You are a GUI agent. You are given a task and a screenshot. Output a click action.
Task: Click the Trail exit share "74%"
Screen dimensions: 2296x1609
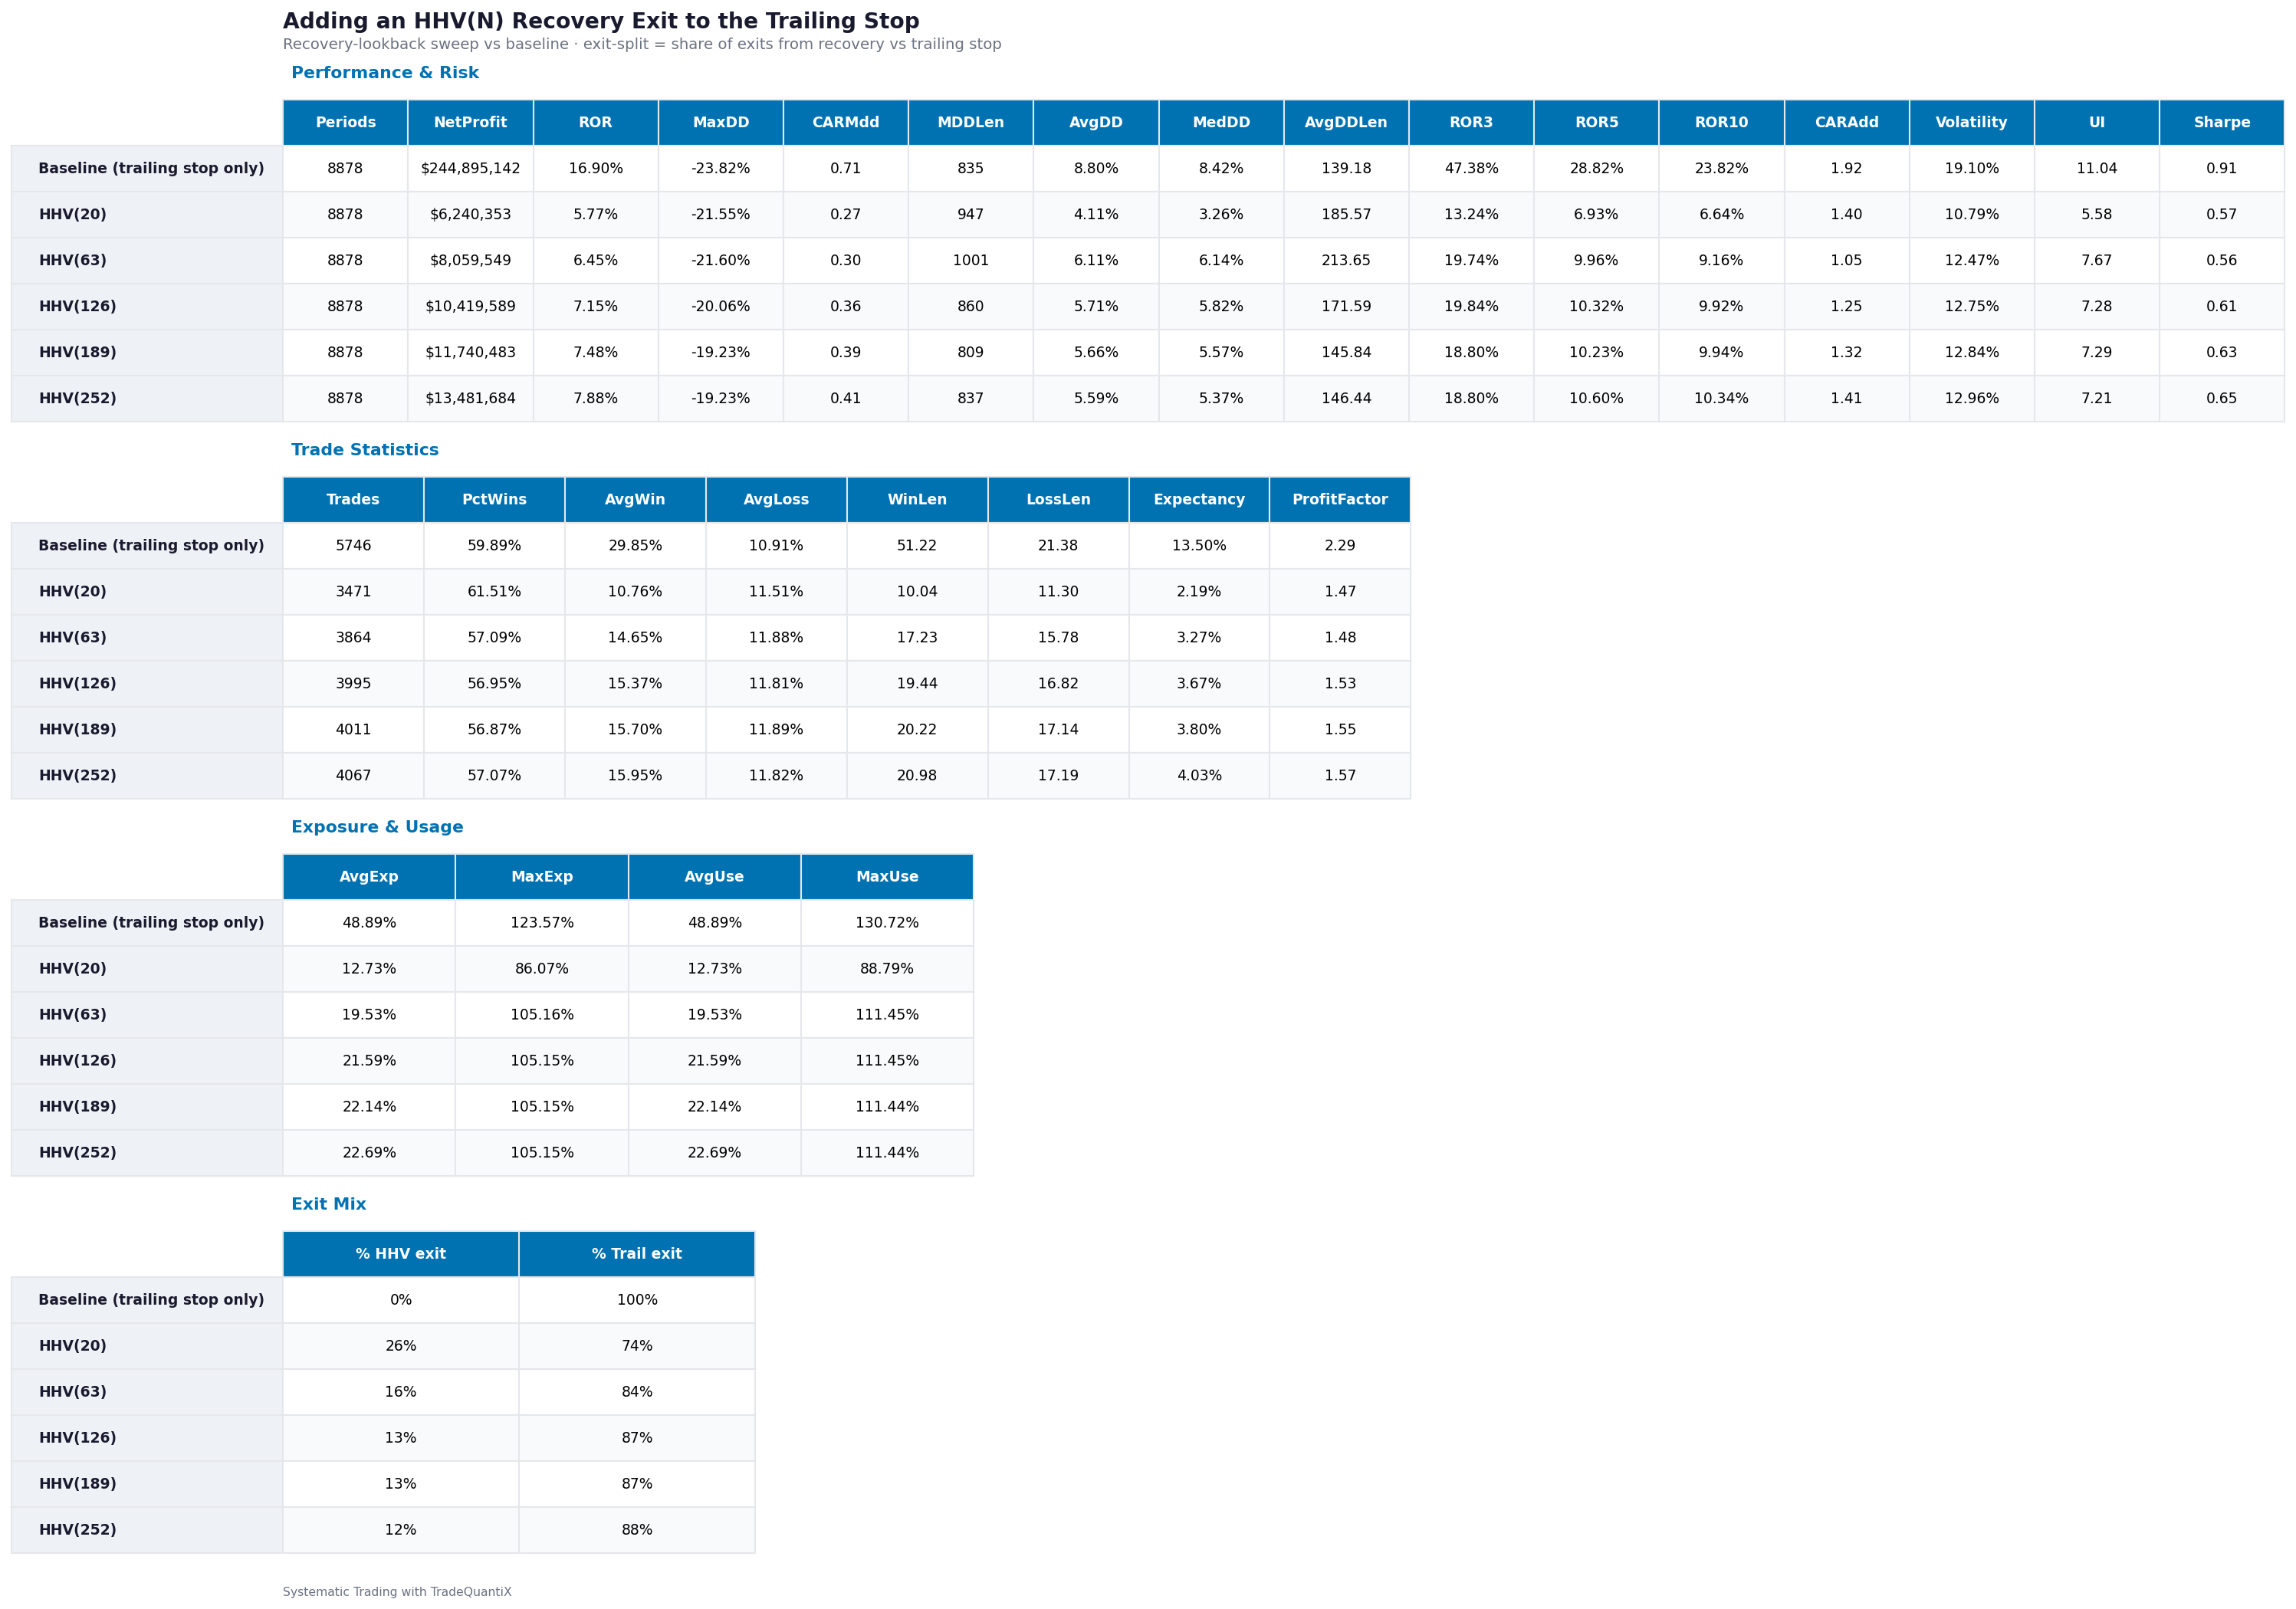637,1346
